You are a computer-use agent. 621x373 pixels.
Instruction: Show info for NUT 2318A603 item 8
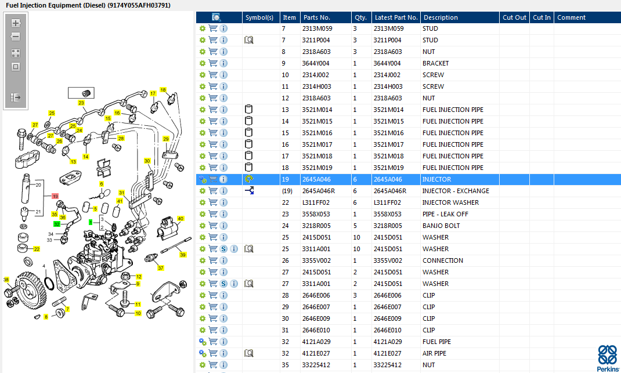[223, 52]
